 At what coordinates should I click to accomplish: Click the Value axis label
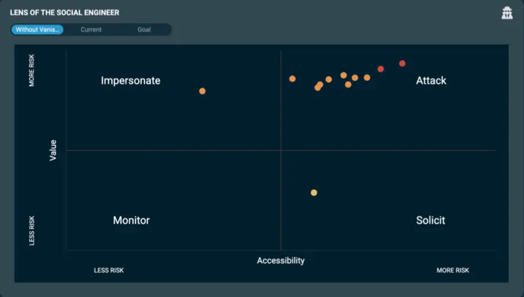(53, 150)
